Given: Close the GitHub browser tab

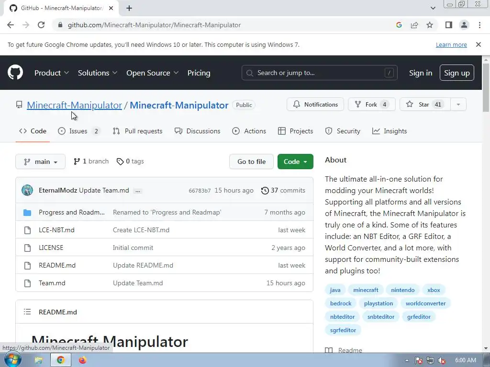Looking at the screenshot, I should pos(111,8).
